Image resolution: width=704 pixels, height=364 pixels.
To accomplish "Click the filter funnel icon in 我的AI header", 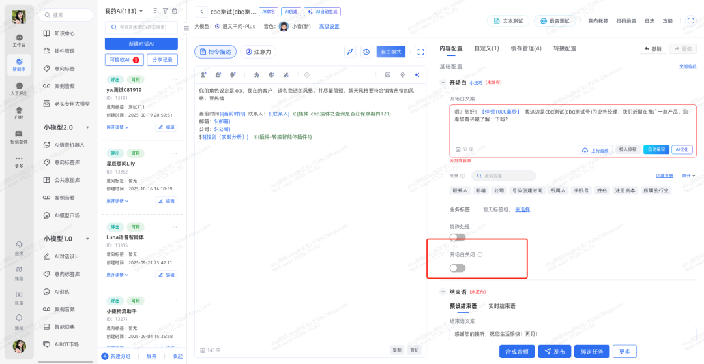I will click(166, 11).
